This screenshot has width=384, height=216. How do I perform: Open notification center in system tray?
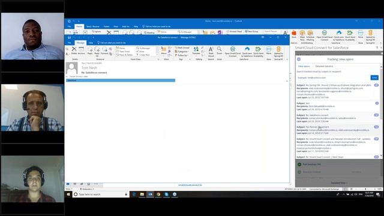378,194
